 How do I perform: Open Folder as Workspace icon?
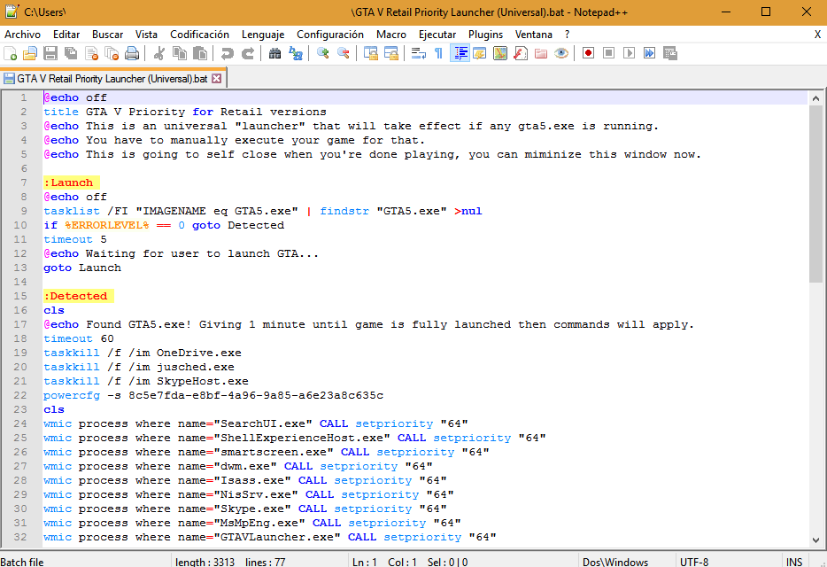[541, 53]
